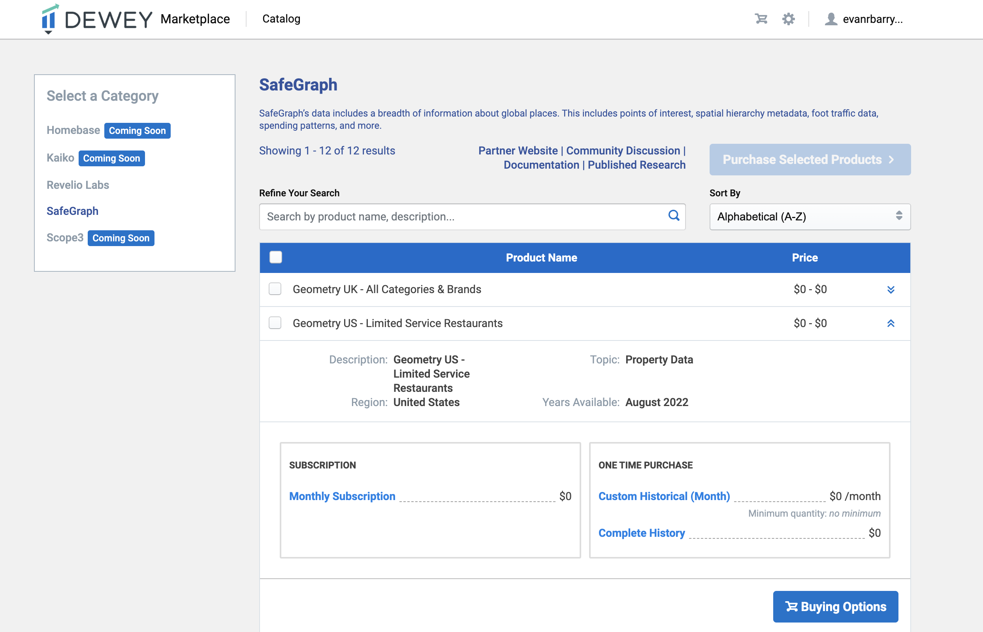The height and width of the screenshot is (632, 983).
Task: Click the Product Name column header
Action: (x=541, y=258)
